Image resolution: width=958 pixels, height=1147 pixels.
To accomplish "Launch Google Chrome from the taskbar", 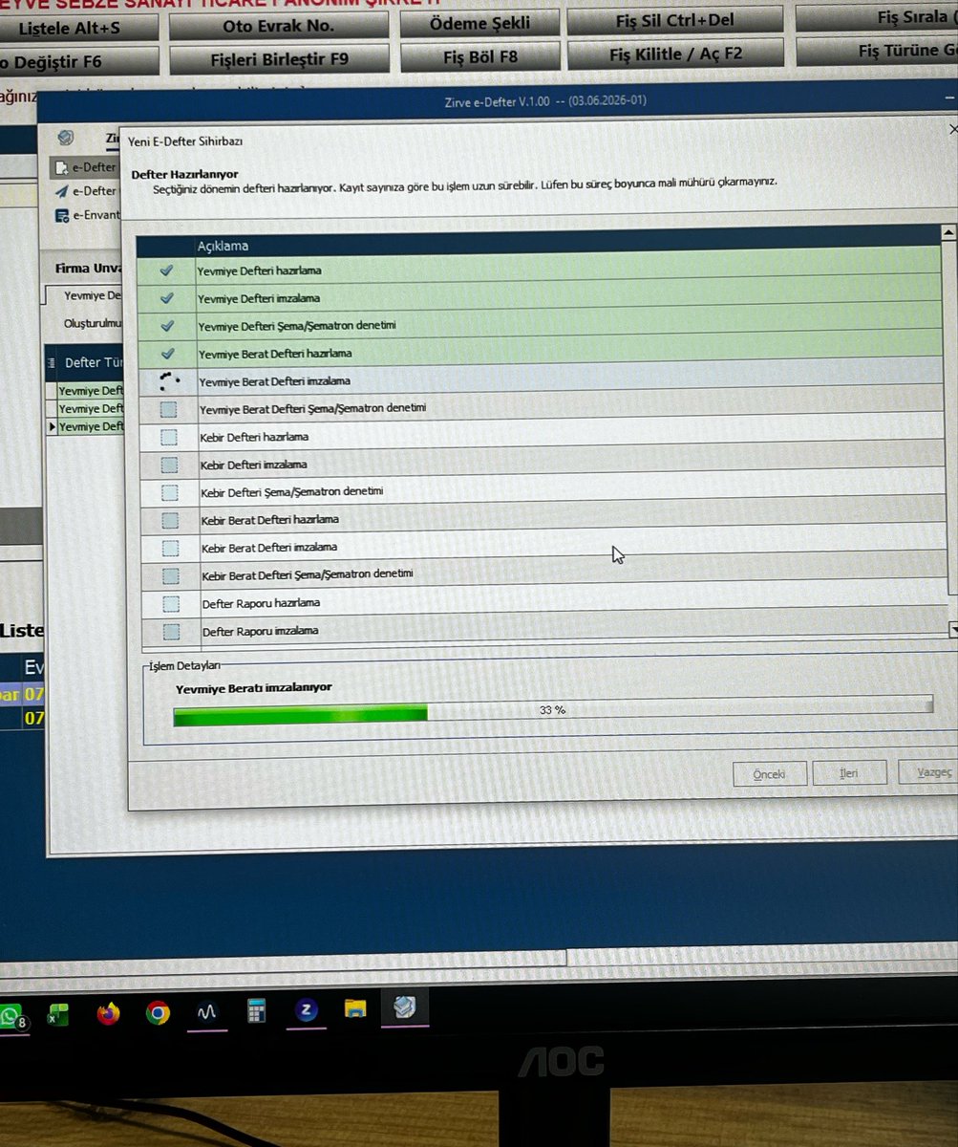I will click(158, 1013).
